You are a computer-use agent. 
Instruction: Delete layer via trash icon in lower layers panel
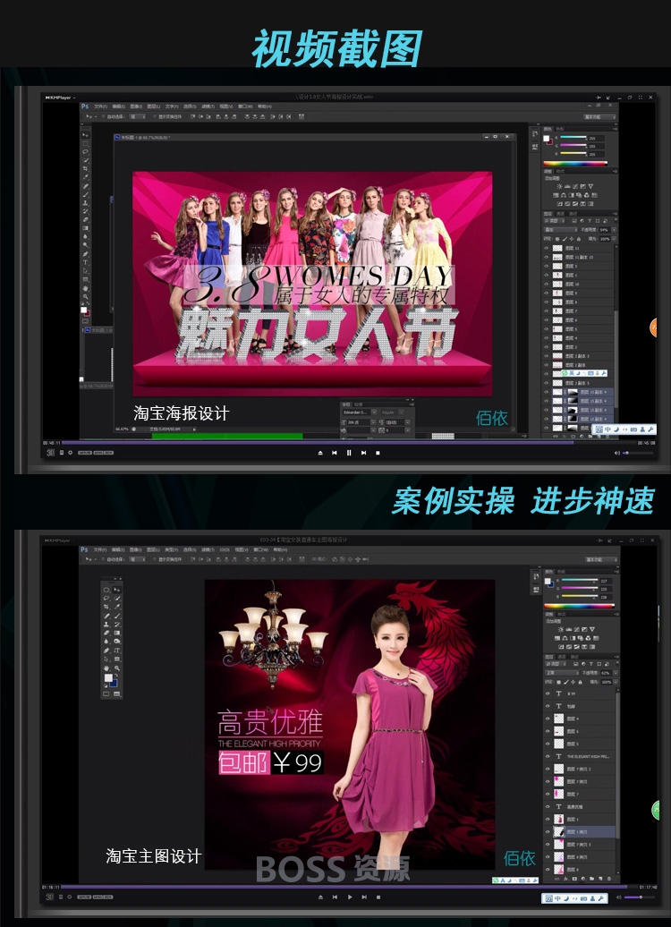609,879
